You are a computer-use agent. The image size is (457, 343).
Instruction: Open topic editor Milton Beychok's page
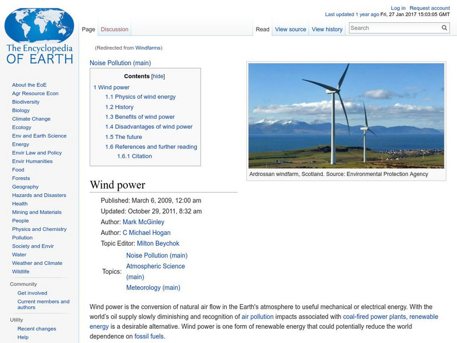click(x=154, y=243)
